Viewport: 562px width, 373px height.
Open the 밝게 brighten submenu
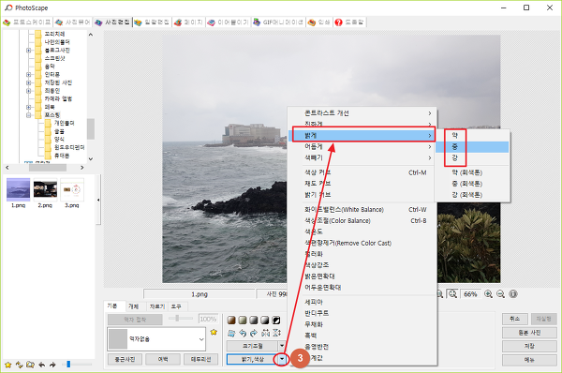(x=362, y=136)
